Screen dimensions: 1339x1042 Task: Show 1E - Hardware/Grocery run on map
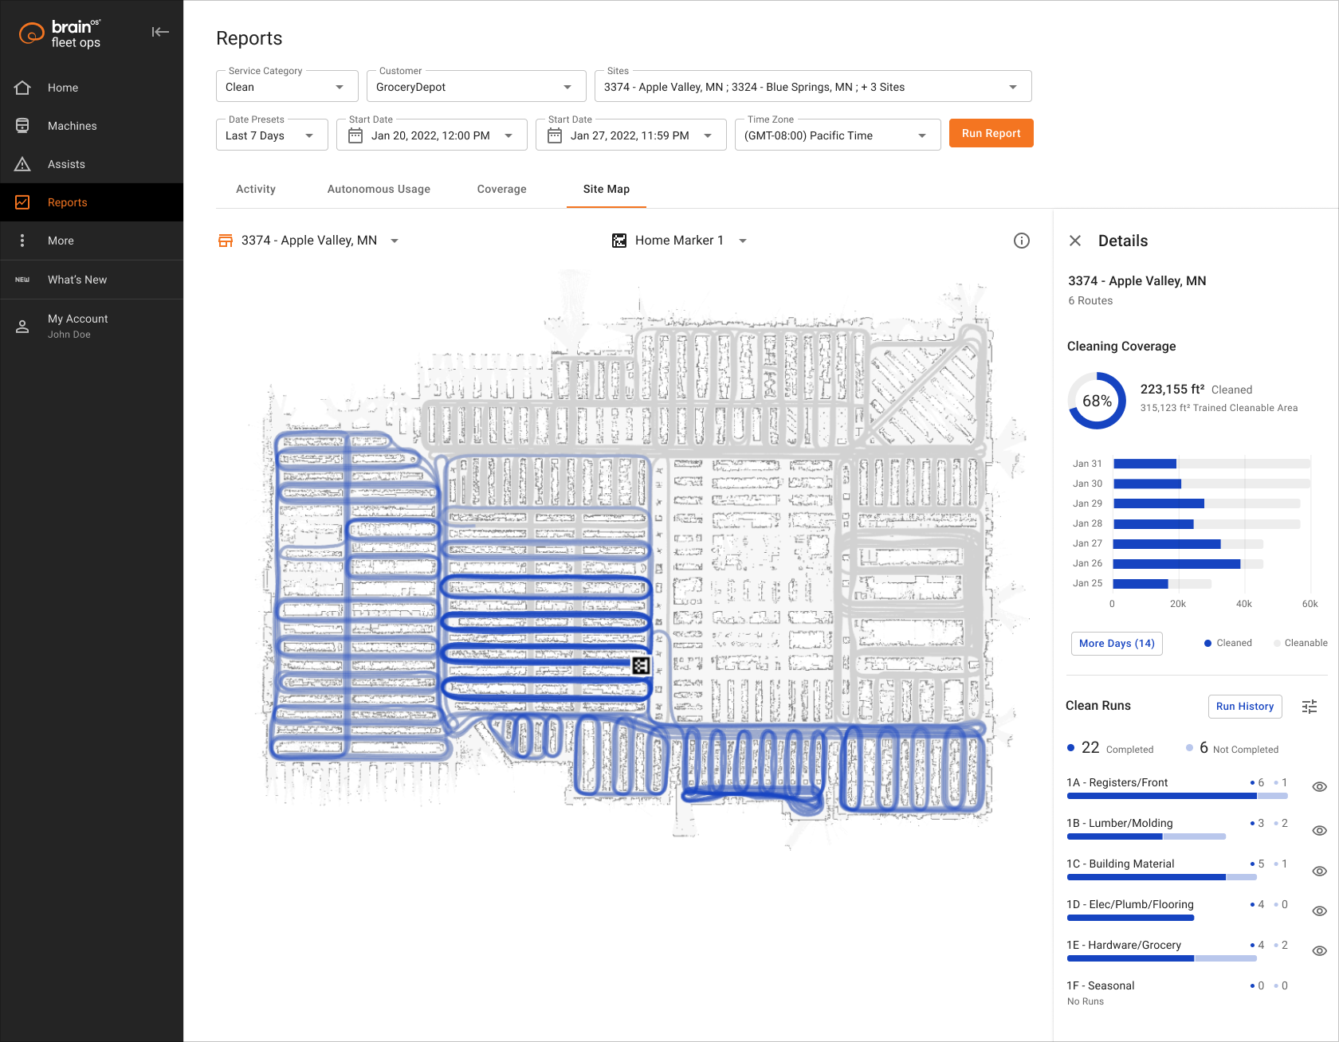[x=1319, y=950]
